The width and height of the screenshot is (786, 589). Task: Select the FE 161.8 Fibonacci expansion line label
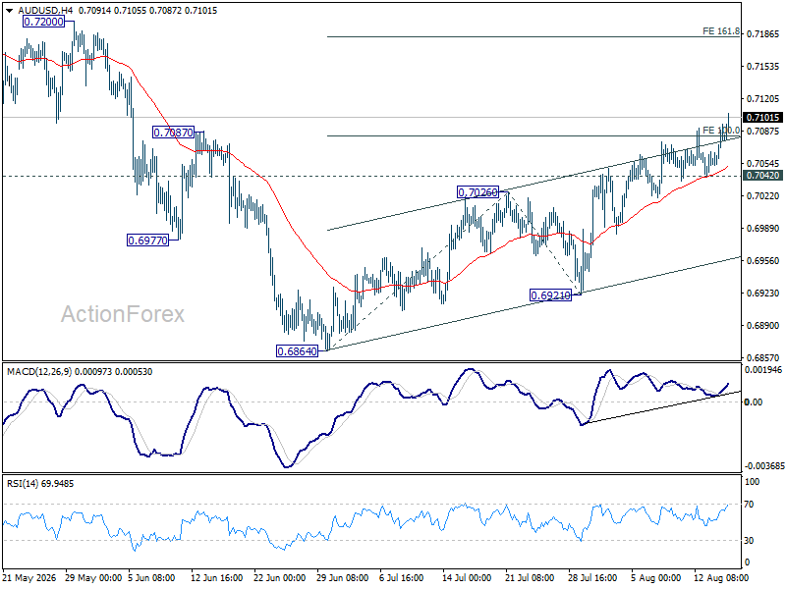pyautogui.click(x=721, y=31)
